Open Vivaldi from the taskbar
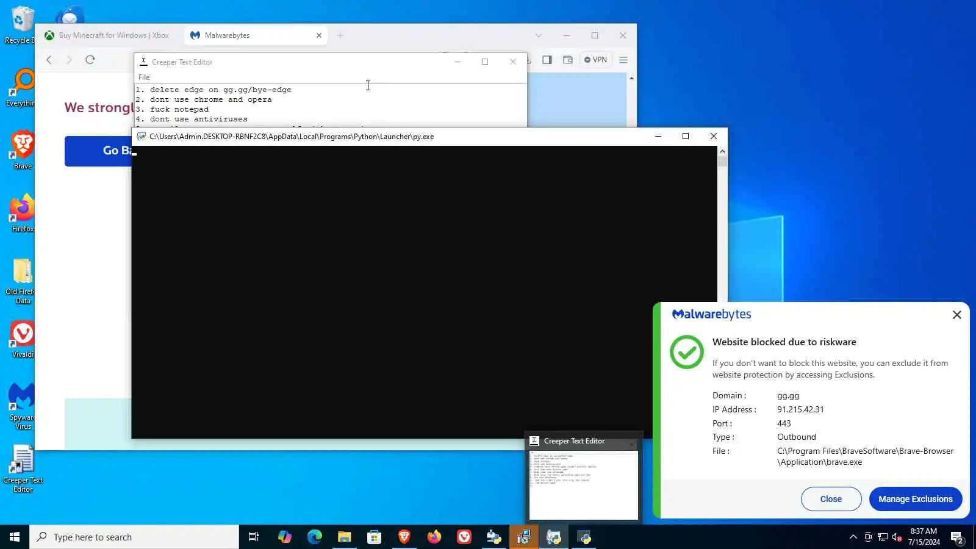Screen dimensions: 976x549 pos(464,537)
